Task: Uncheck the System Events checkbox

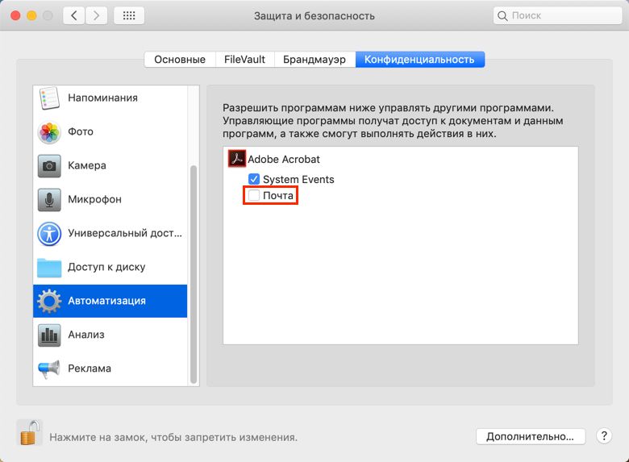Action: pos(254,179)
